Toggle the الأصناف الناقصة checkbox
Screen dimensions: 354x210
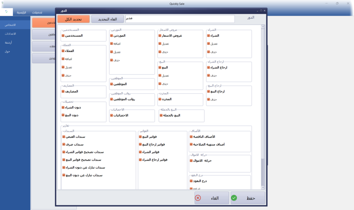tap(191, 137)
